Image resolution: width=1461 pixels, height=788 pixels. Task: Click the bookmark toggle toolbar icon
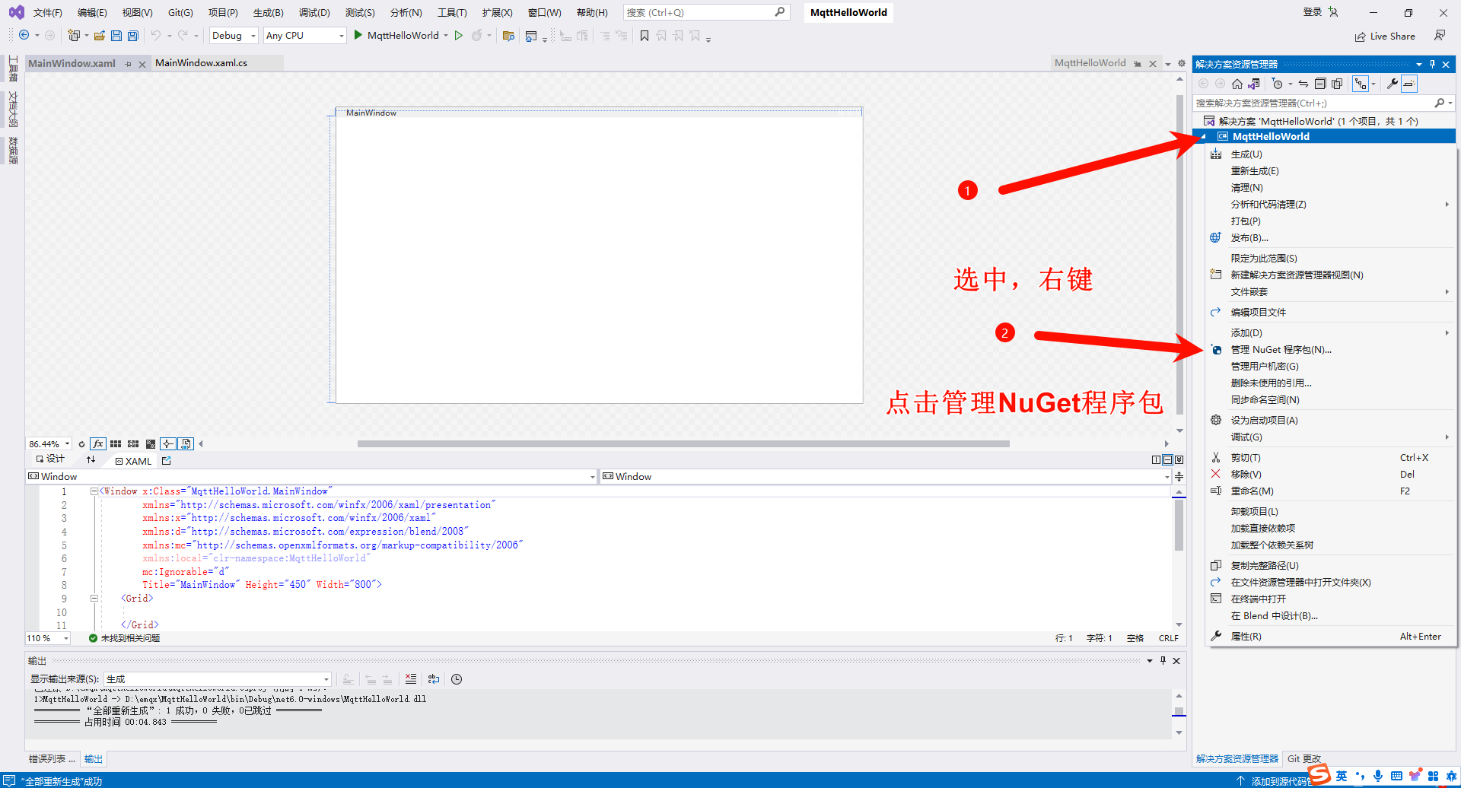click(x=645, y=35)
